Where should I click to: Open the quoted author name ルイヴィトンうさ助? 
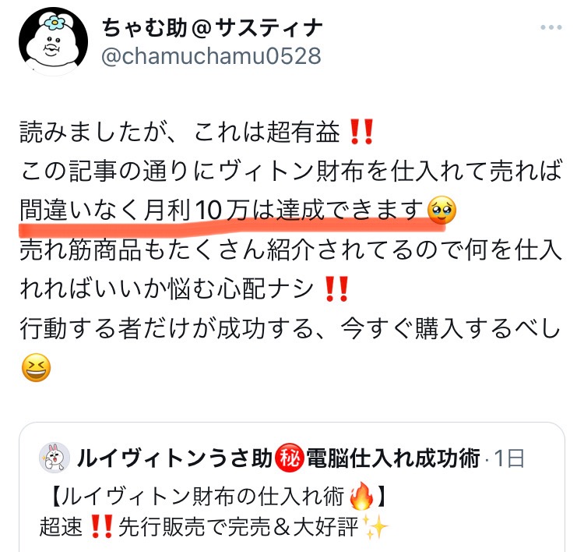click(174, 458)
